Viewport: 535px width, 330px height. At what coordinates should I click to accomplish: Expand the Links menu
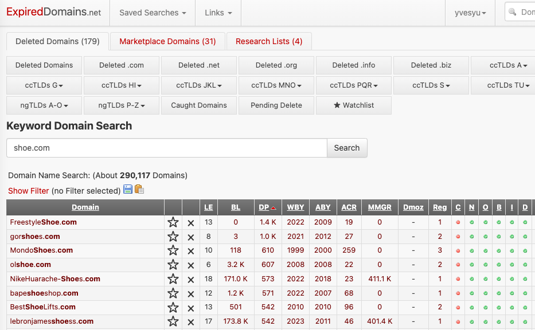pyautogui.click(x=218, y=13)
